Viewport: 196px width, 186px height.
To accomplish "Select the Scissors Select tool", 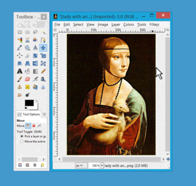I will coord(27,40).
